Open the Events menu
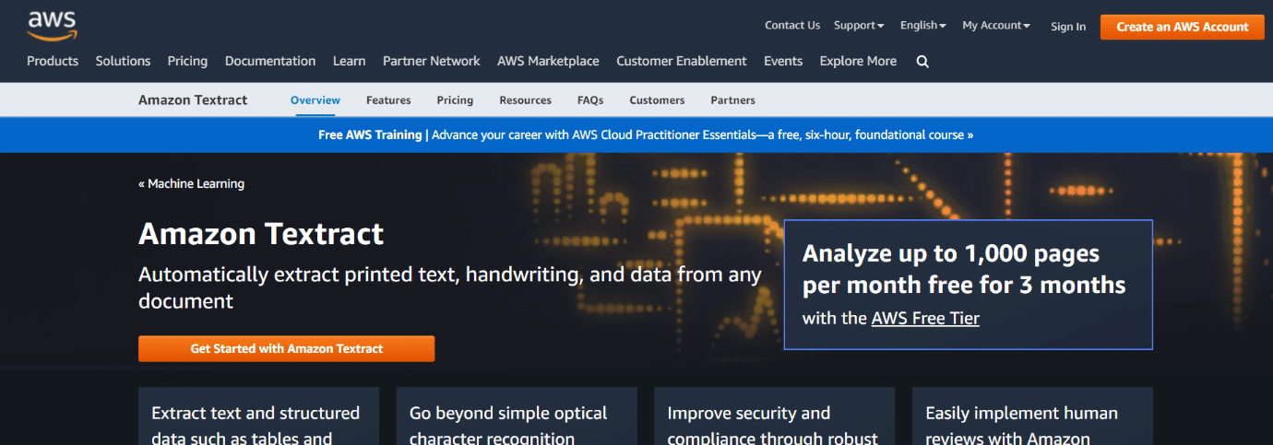Viewport: 1273px width, 445px height. click(783, 61)
